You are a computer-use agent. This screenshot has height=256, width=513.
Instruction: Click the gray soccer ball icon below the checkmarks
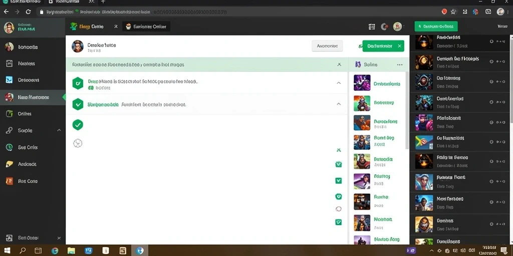click(x=78, y=143)
